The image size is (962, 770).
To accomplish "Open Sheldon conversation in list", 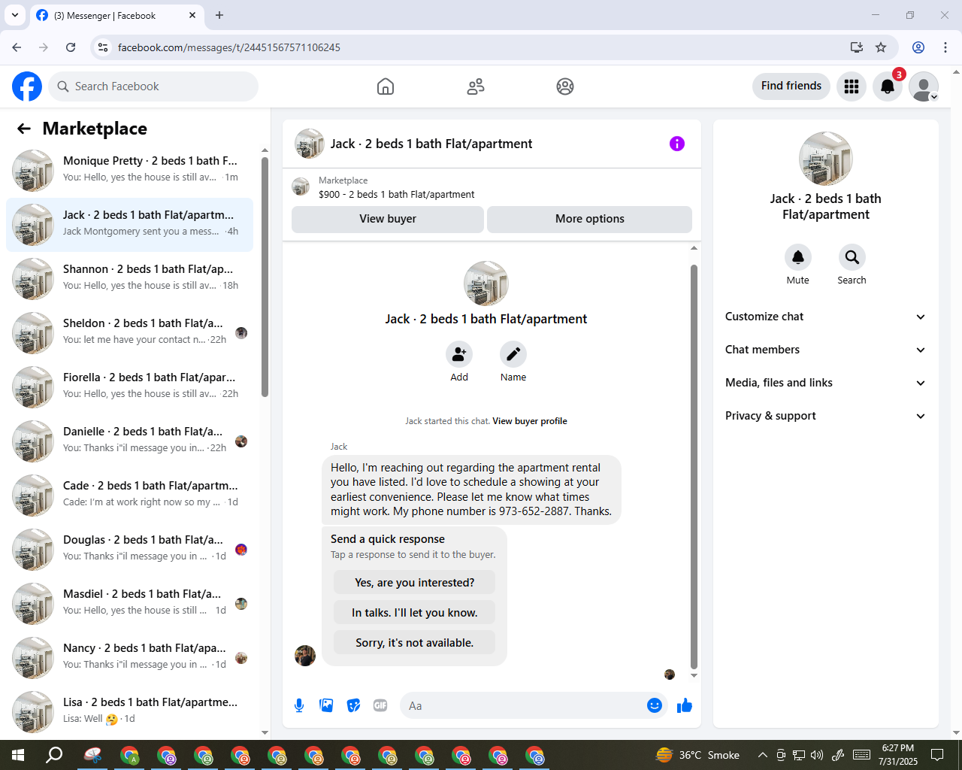I will tap(130, 333).
